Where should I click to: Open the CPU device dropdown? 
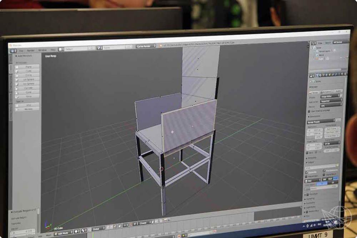click(x=331, y=105)
